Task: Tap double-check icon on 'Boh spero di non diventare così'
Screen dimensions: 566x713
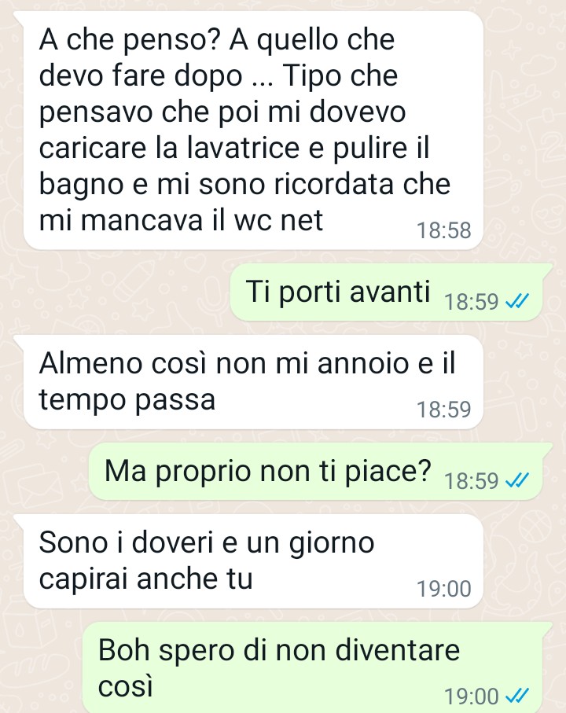Action: click(517, 696)
